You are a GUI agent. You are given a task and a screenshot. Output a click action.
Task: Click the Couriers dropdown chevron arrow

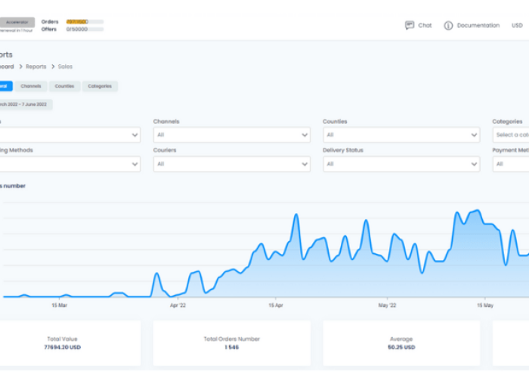click(x=305, y=164)
